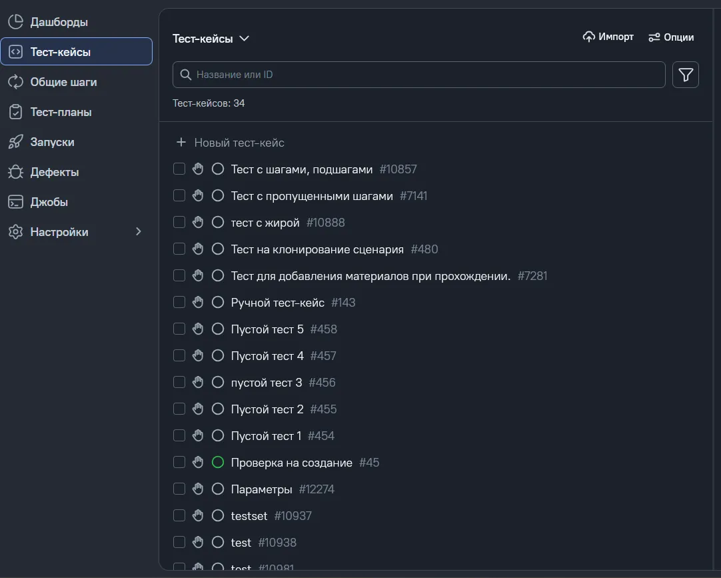This screenshot has width=721, height=578.
Task: Navigate to Запуски in the sidebar
Action: [77, 142]
